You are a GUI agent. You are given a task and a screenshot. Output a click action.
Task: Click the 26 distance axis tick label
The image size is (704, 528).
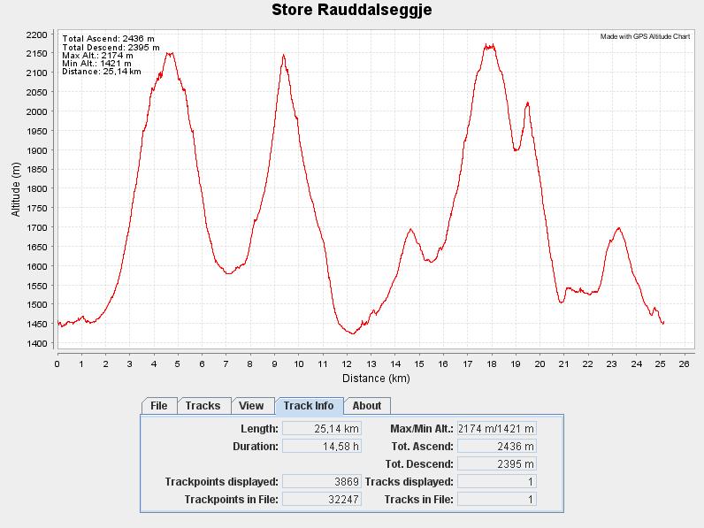pyautogui.click(x=684, y=364)
